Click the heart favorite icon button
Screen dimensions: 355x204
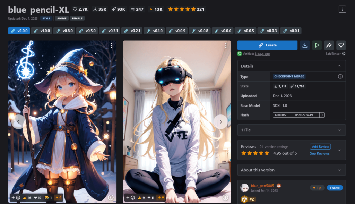point(341,45)
